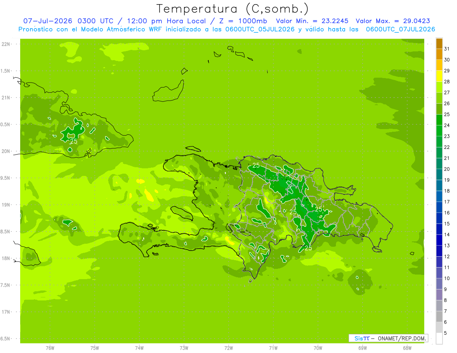Click the 5 label on the color scale

coord(446,333)
